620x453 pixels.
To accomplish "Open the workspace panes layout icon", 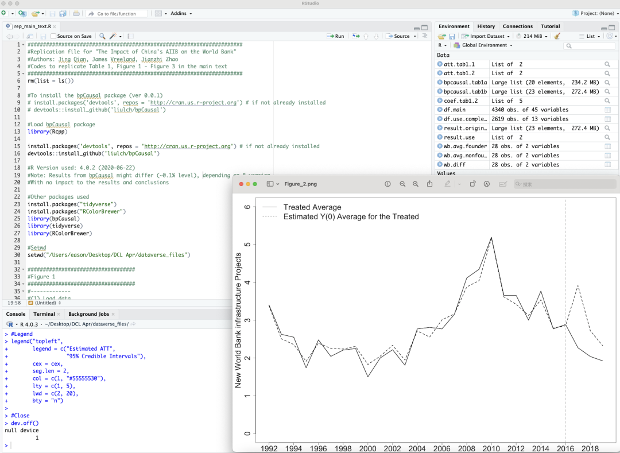I will pyautogui.click(x=158, y=13).
